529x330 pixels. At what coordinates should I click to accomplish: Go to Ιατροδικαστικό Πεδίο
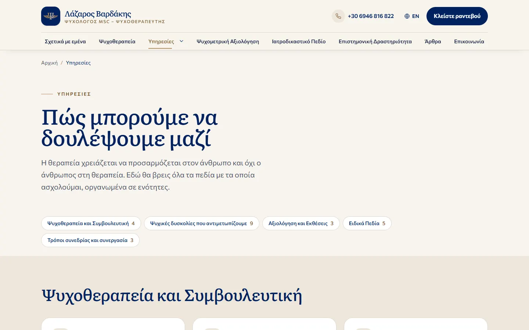pyautogui.click(x=299, y=41)
